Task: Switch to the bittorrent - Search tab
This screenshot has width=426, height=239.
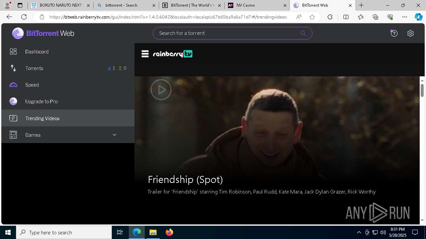Action: [126, 5]
